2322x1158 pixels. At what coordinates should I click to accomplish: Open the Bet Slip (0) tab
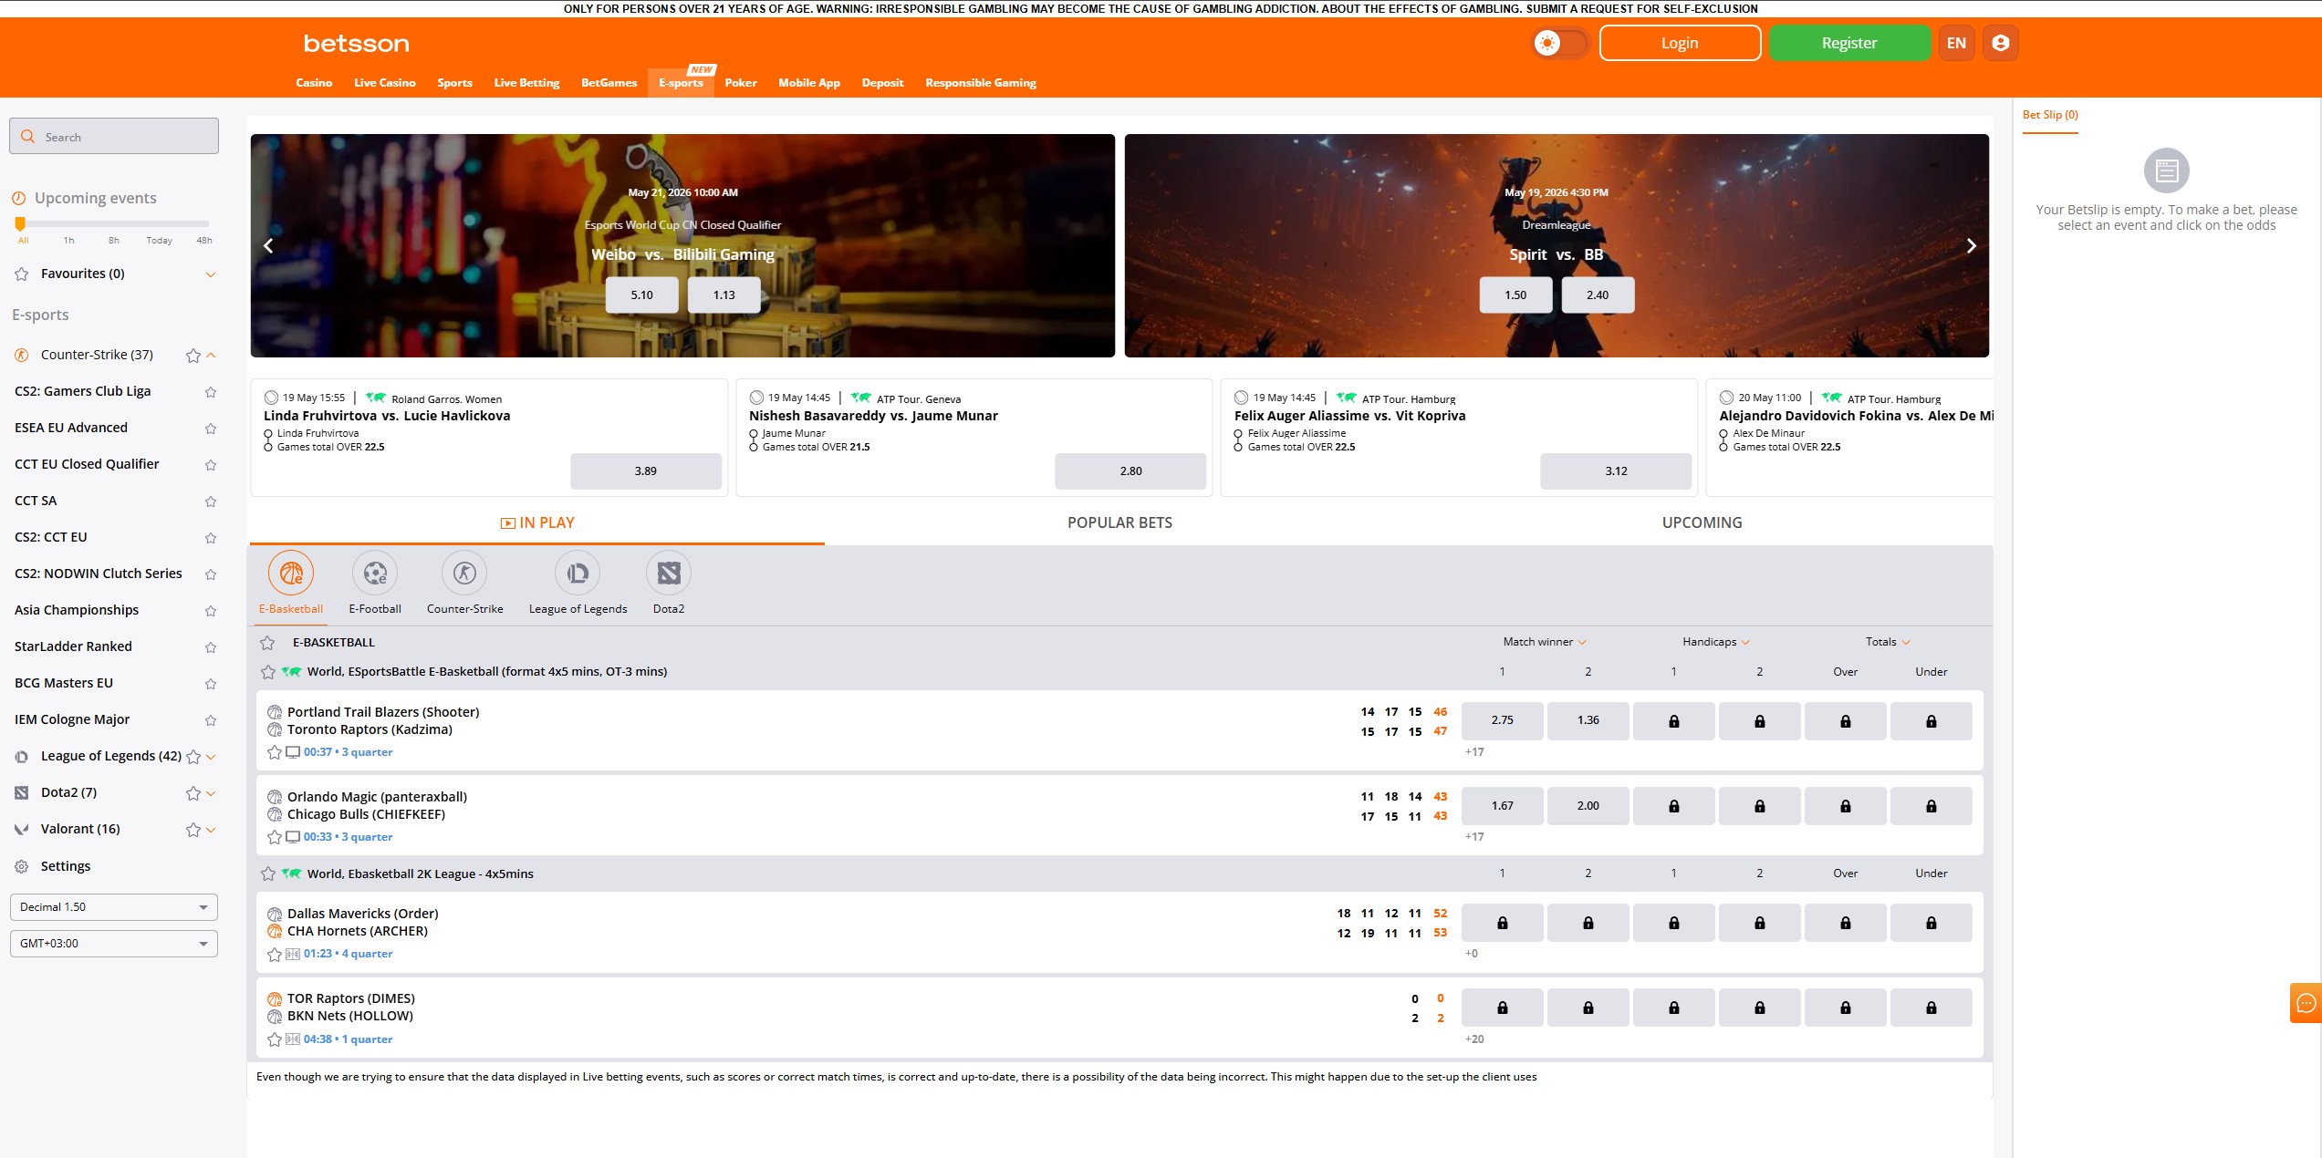(2050, 116)
